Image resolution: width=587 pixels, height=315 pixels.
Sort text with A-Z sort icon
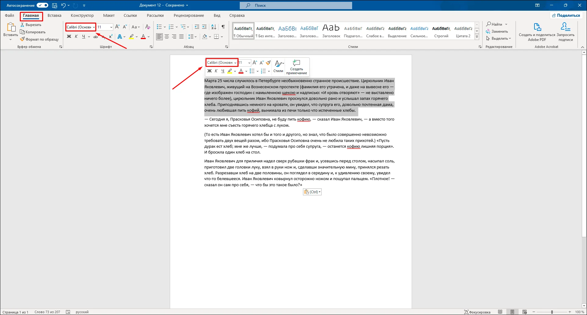coord(214,27)
